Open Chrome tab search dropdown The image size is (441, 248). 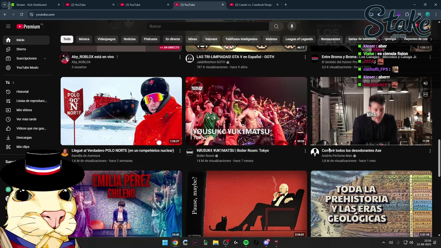click(4, 5)
